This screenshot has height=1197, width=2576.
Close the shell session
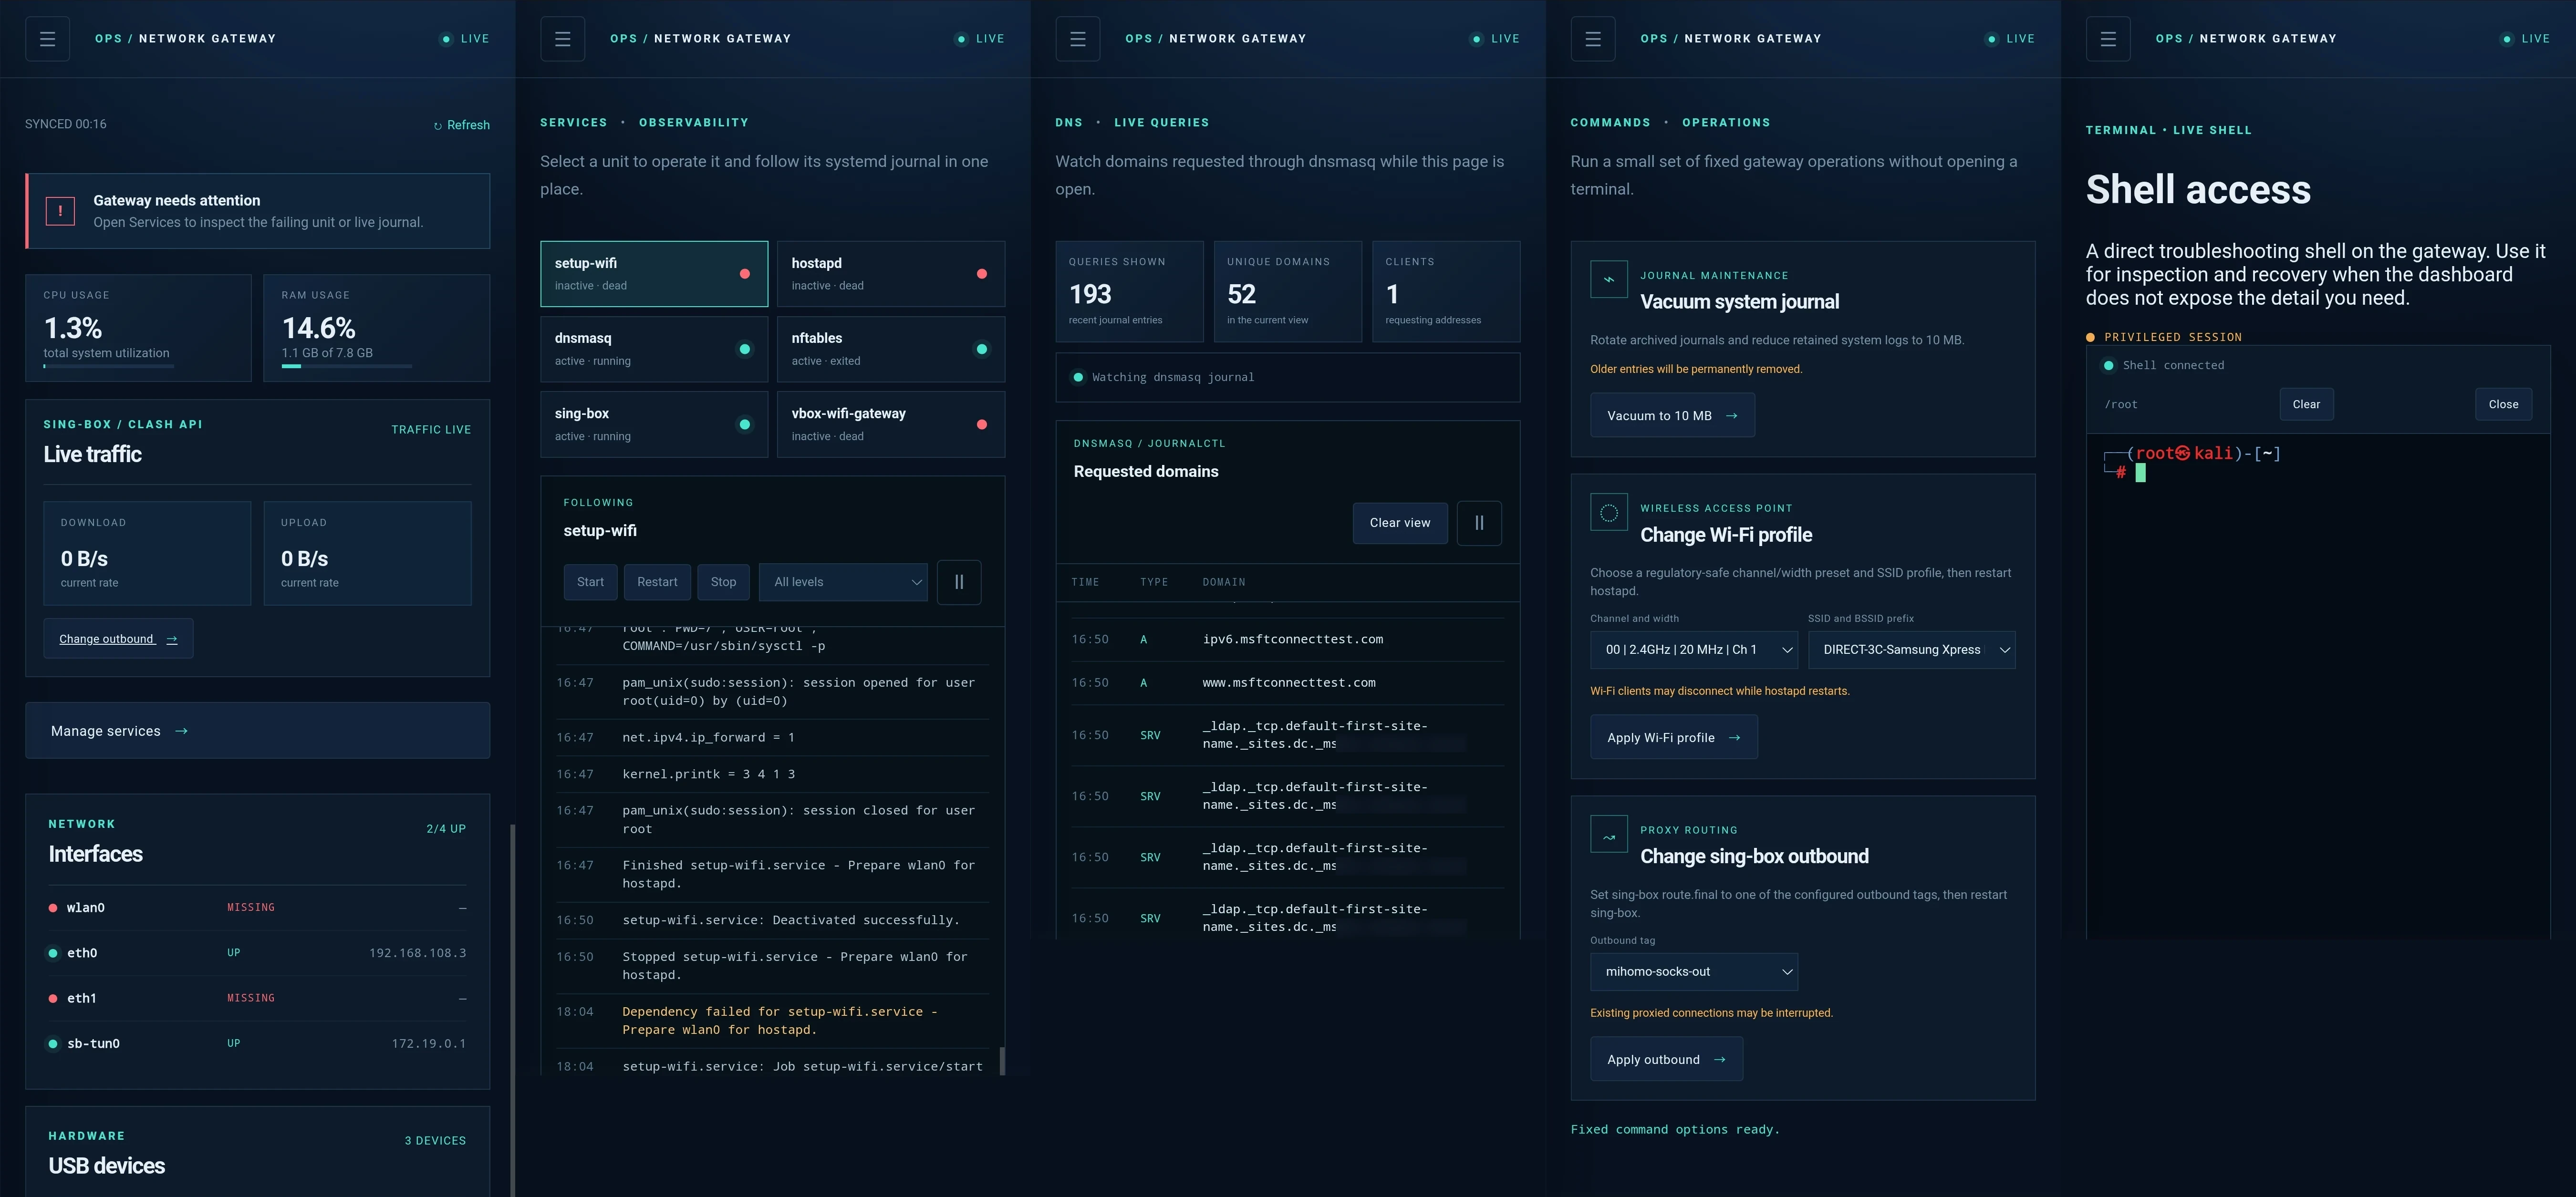tap(2503, 405)
